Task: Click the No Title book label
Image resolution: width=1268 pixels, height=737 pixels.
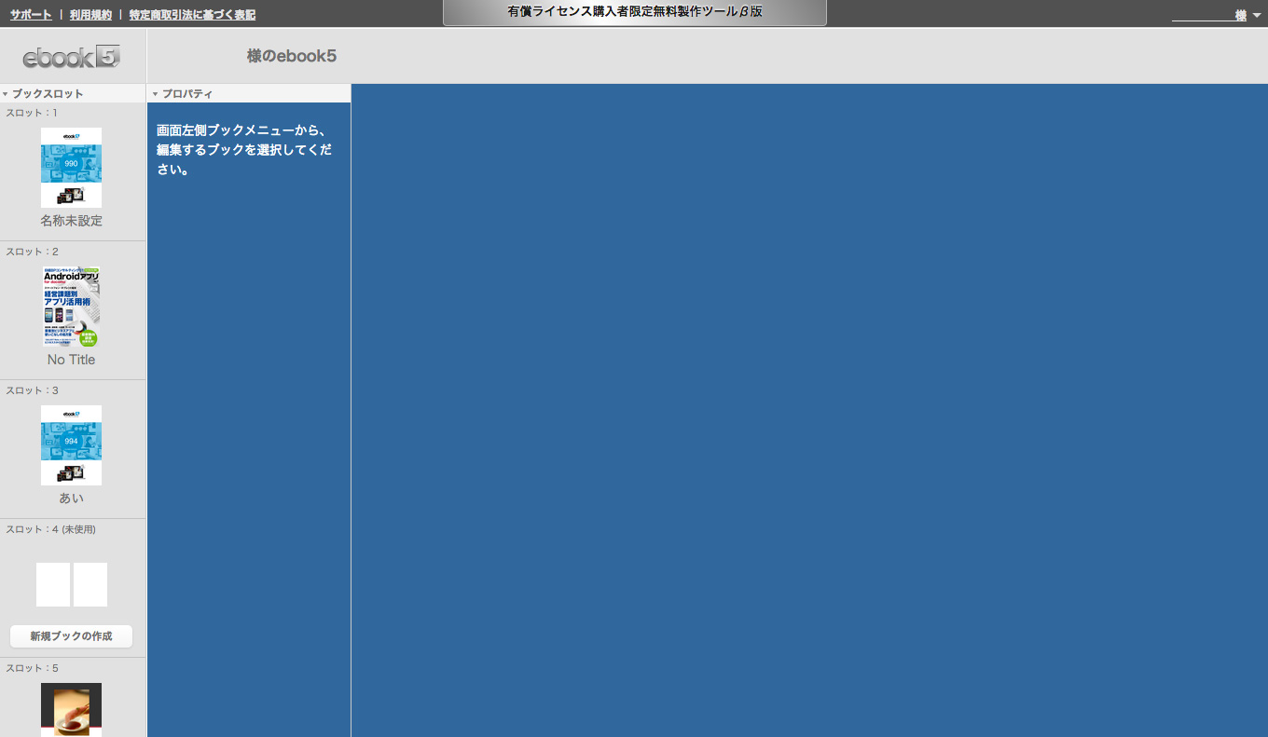Action: (x=71, y=360)
